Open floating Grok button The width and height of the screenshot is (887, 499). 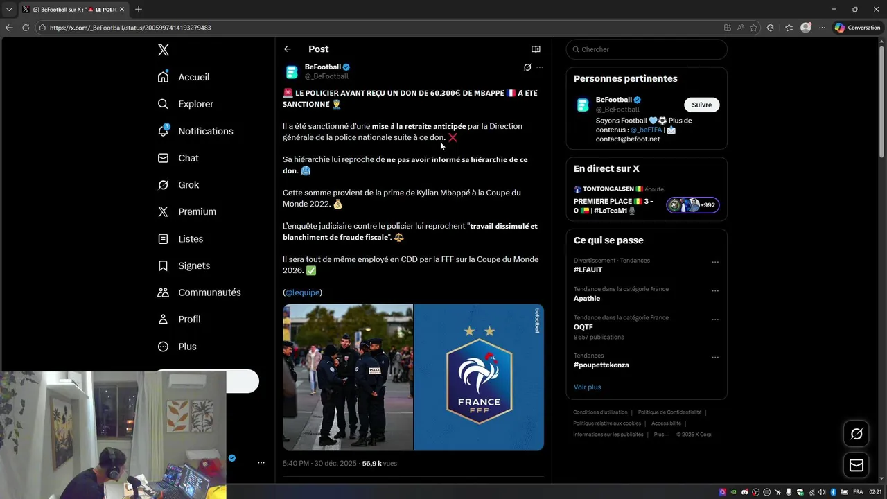[x=857, y=434]
